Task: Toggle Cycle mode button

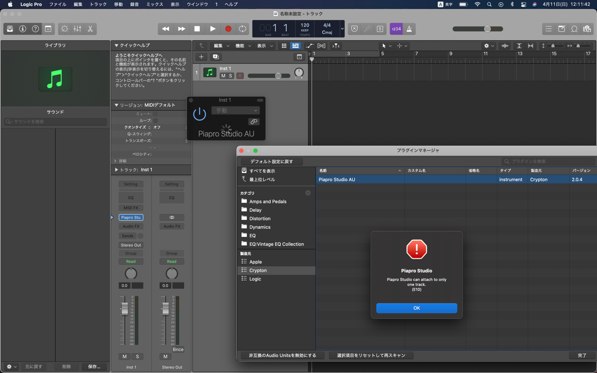Action: click(242, 29)
